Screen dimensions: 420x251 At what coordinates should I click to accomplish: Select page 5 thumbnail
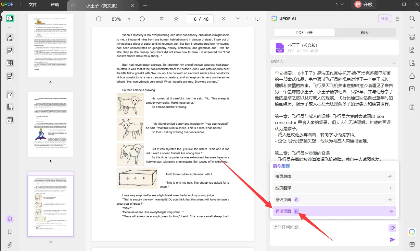coord(50,124)
